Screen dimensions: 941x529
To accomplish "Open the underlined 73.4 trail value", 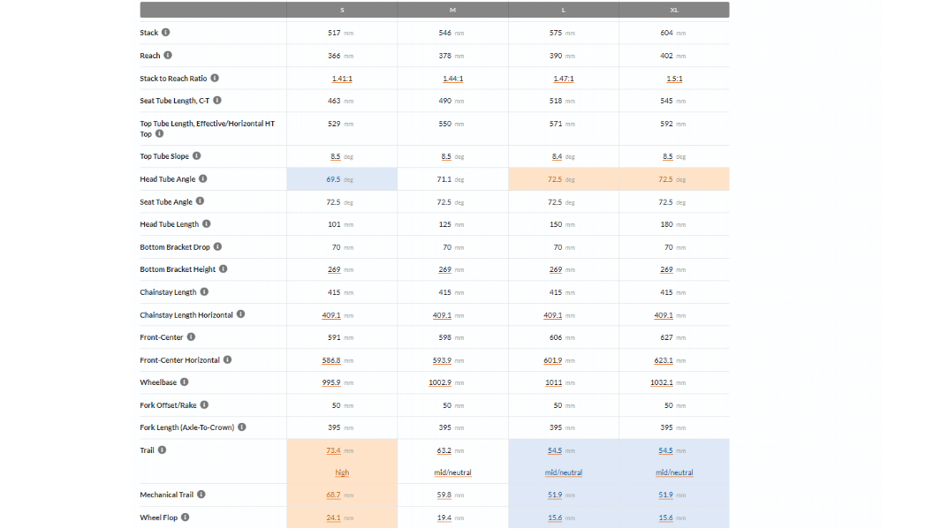I will pyautogui.click(x=333, y=450).
